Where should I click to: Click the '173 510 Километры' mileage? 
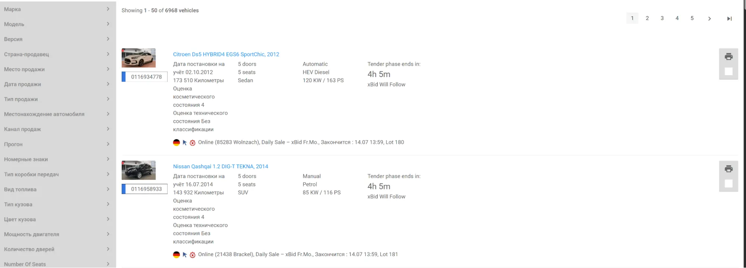coord(199,80)
